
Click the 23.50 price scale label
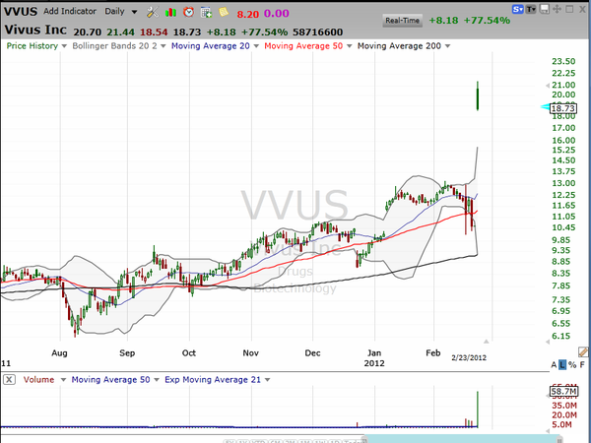pos(563,61)
